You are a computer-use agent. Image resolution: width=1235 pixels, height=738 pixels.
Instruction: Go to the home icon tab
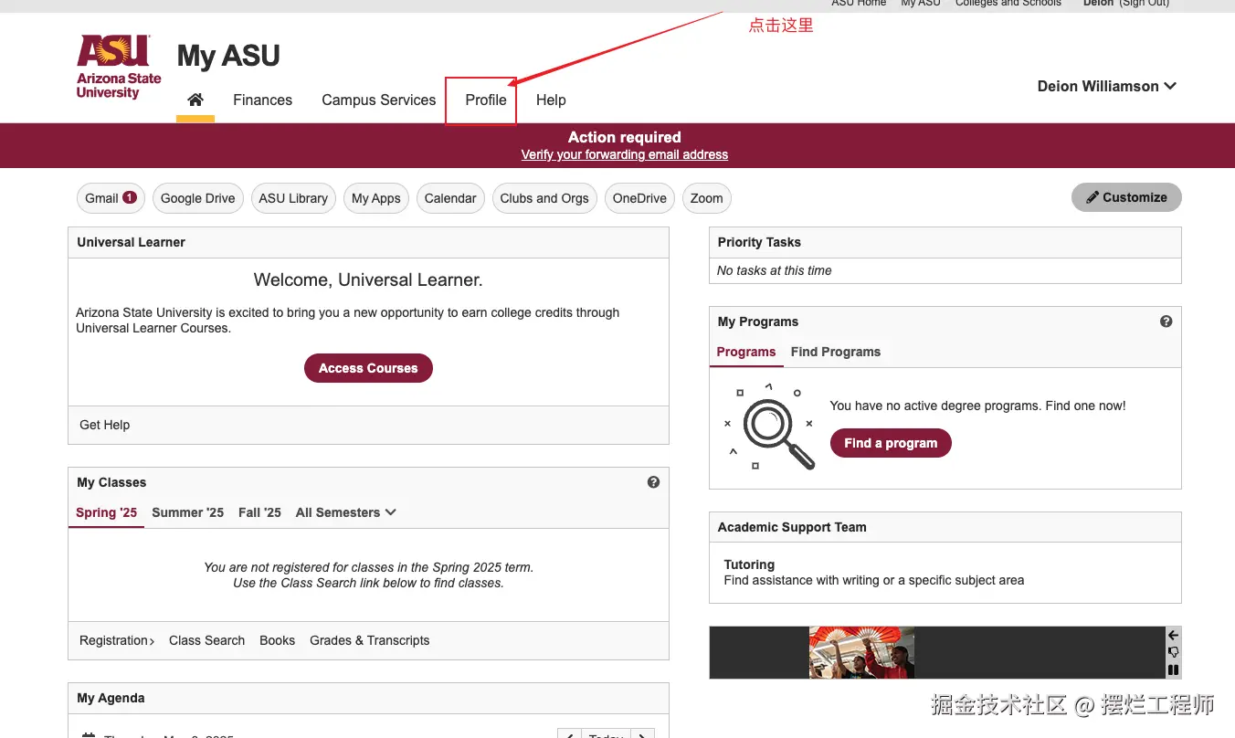point(195,100)
